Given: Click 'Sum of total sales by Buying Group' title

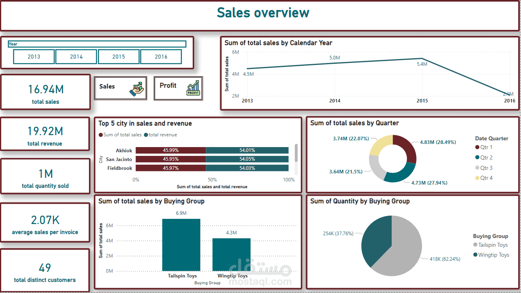Looking at the screenshot, I should coord(151,201).
